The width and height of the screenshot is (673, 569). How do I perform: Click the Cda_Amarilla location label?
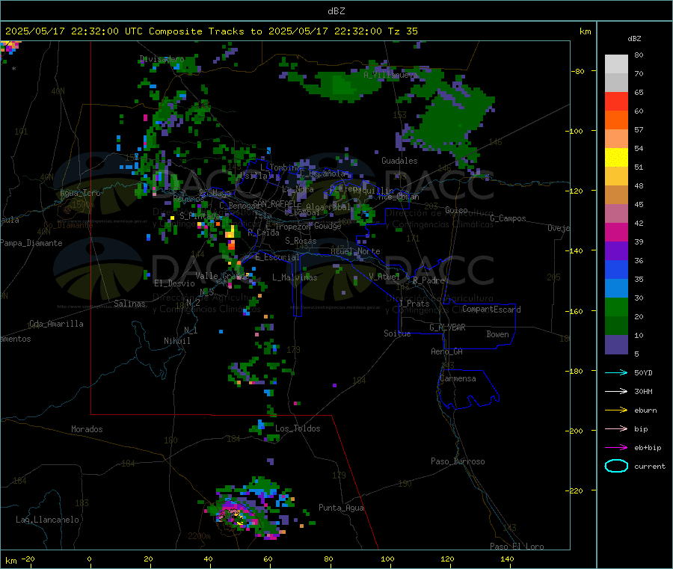pos(56,324)
